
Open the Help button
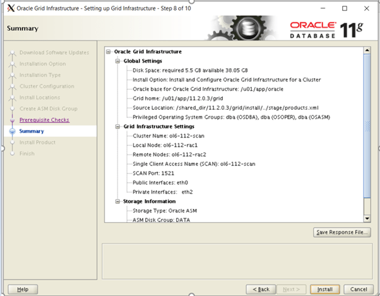point(23,289)
